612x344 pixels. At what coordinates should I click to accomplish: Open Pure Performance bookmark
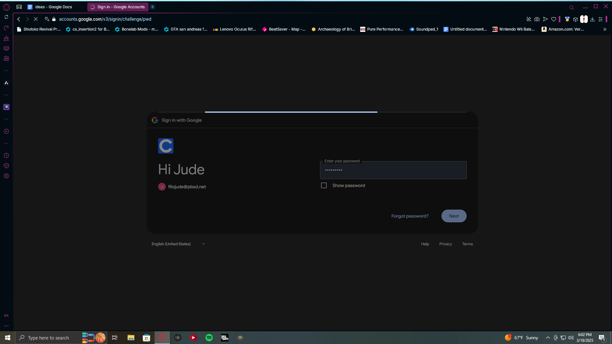[382, 29]
